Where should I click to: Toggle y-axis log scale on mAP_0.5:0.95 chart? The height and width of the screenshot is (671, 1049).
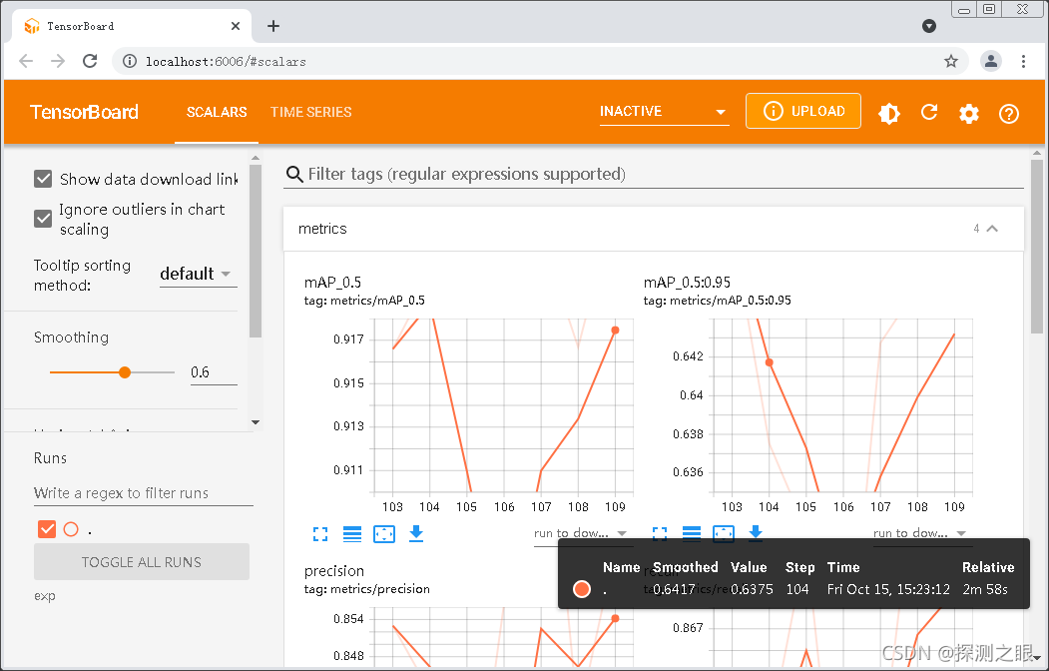(x=692, y=532)
